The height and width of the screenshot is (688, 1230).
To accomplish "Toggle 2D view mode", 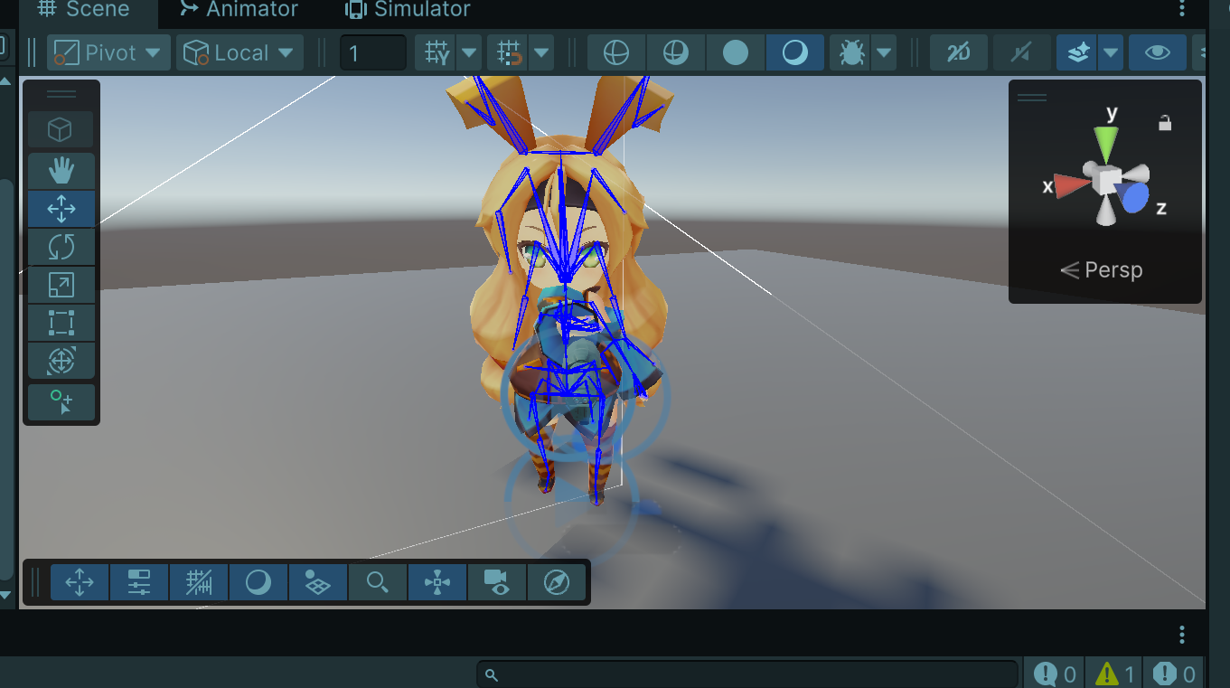I will [959, 53].
